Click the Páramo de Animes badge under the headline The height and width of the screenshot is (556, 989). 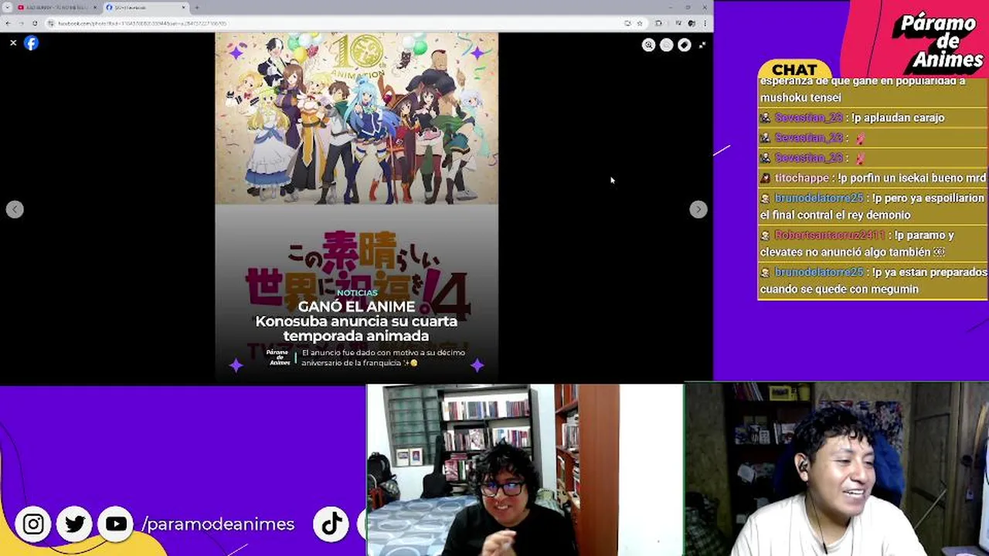point(278,358)
